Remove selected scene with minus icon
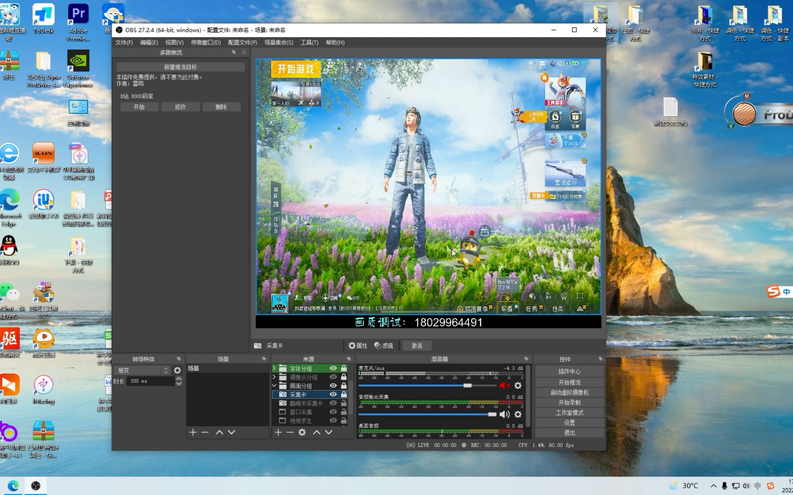The image size is (793, 495). pyautogui.click(x=205, y=433)
